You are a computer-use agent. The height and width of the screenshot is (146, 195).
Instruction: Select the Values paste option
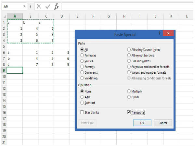(82, 61)
